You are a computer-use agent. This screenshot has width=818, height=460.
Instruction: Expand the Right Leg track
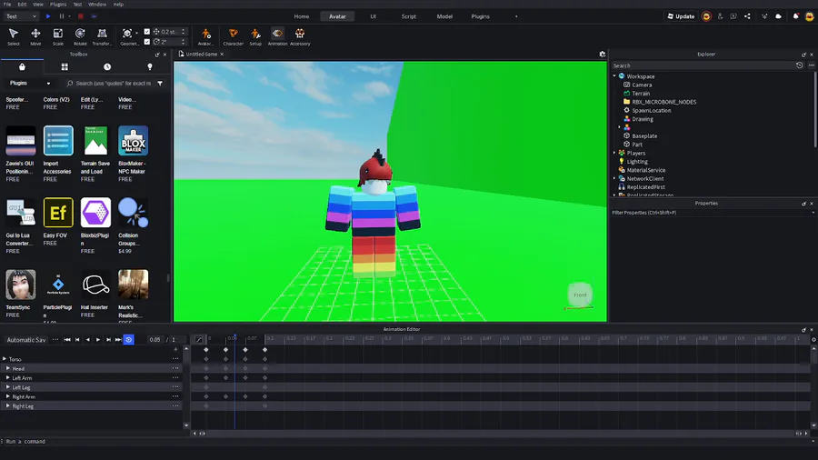tap(8, 405)
